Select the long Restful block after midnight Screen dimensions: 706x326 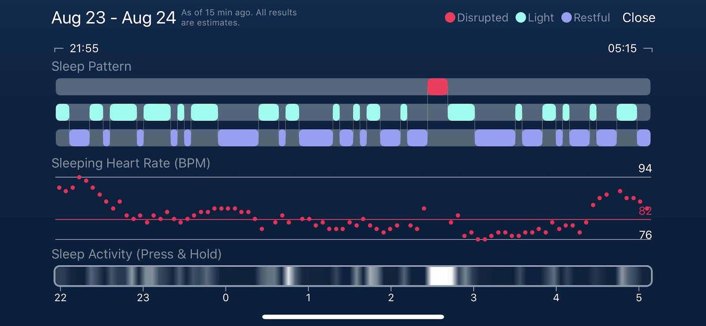pyautogui.click(x=238, y=138)
